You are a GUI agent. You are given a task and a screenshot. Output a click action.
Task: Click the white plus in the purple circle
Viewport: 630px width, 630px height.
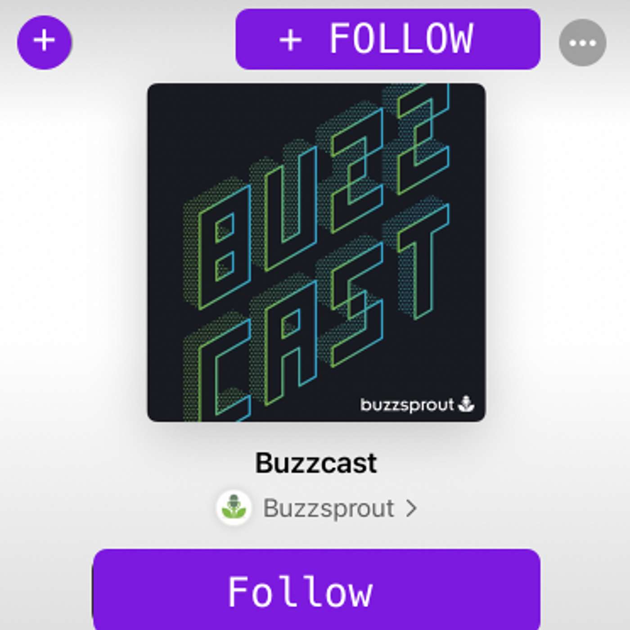(x=44, y=41)
